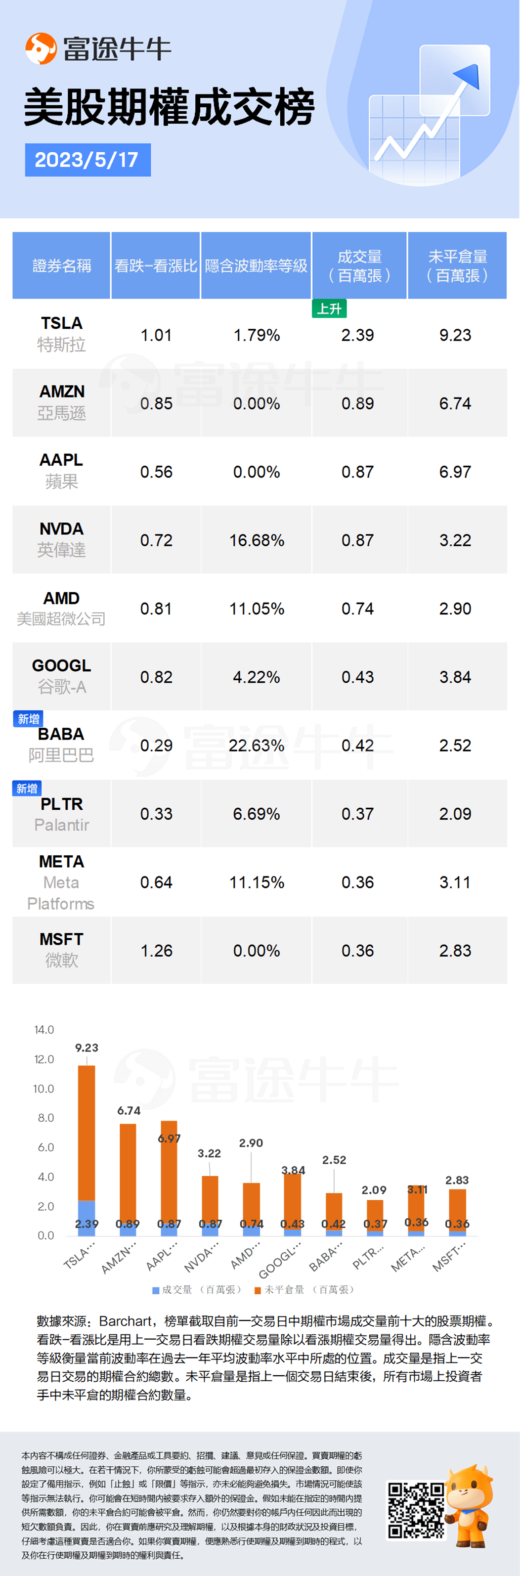
Task: Click the 2023/5/17 date label
Action: point(87,160)
